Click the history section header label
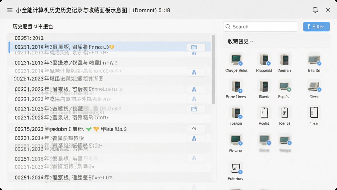Viewport: 337px width, 190px height. coord(33,26)
